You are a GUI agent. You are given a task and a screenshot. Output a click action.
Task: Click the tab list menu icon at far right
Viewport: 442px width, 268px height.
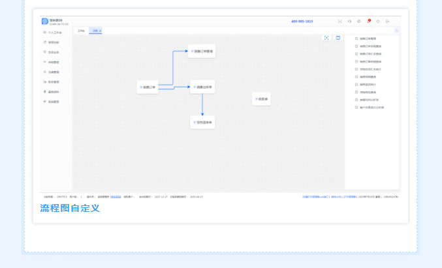pyautogui.click(x=396, y=31)
